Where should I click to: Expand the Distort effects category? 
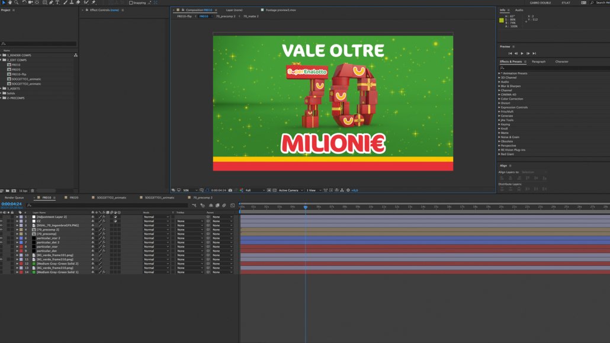(x=499, y=103)
